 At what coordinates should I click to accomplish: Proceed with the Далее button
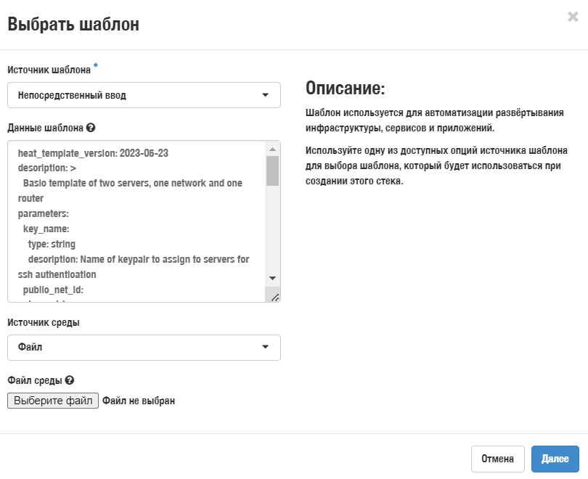point(555,459)
